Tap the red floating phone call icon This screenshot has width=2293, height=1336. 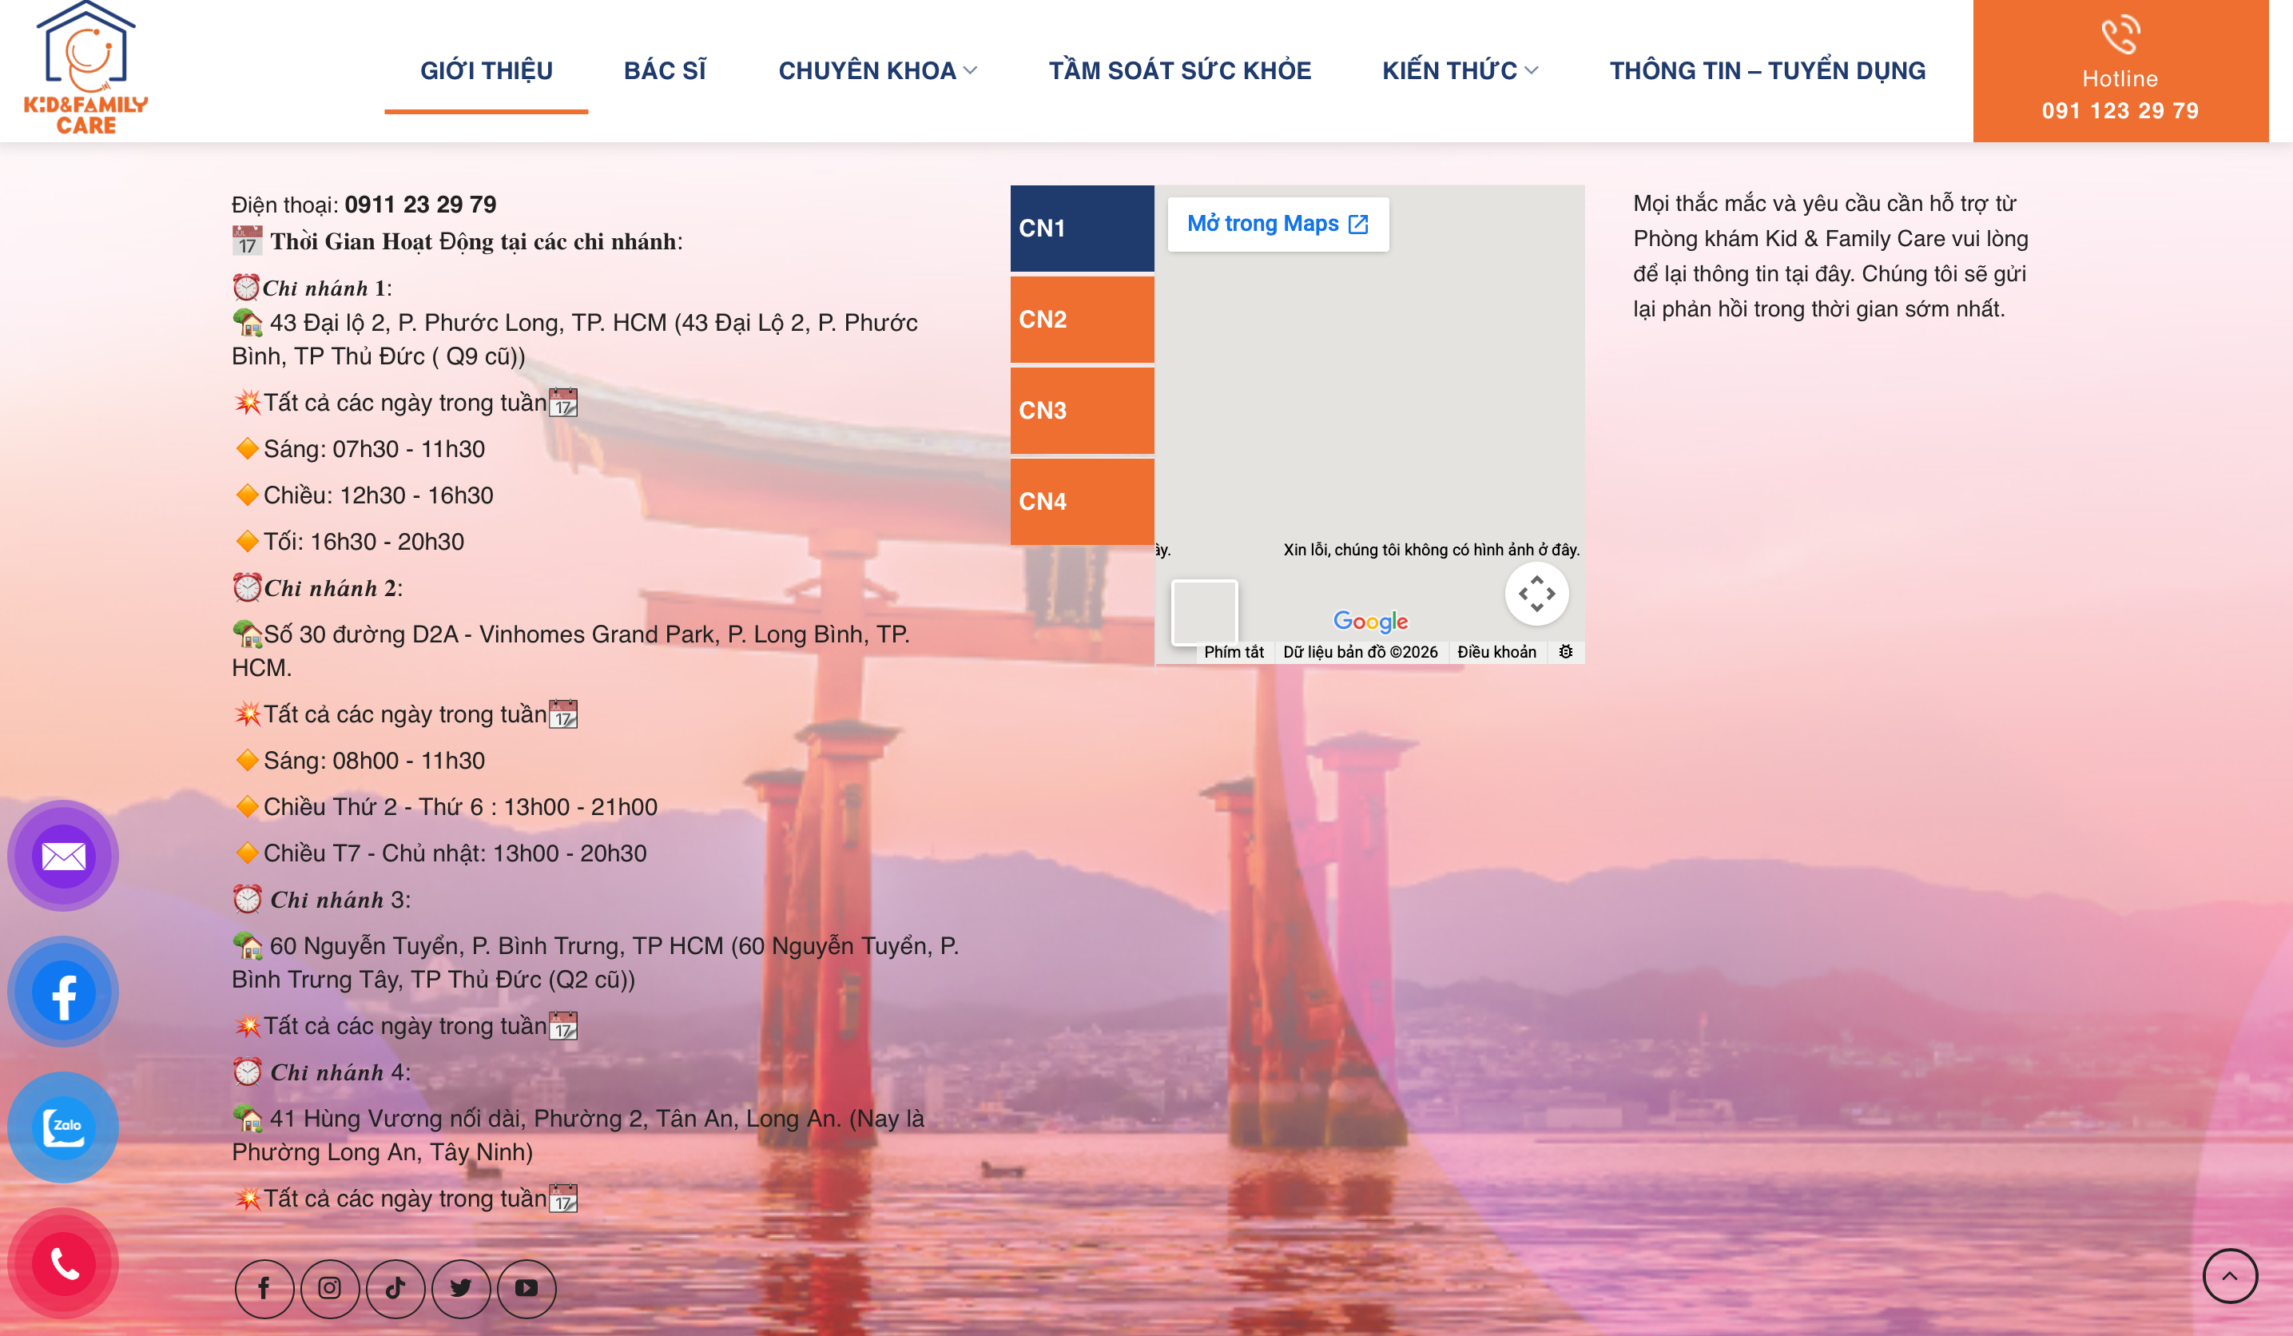coord(64,1262)
